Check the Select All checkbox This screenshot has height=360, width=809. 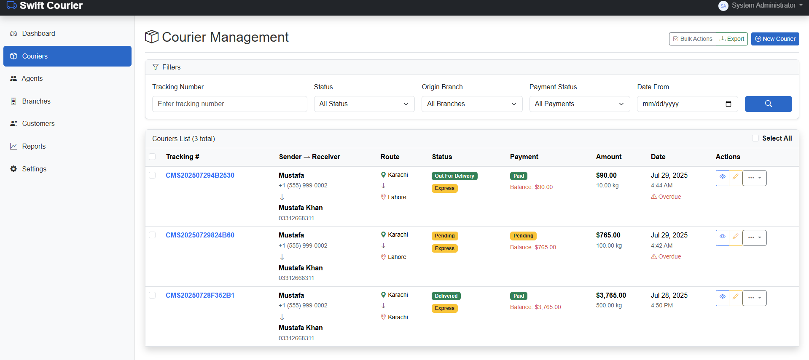[x=755, y=138]
